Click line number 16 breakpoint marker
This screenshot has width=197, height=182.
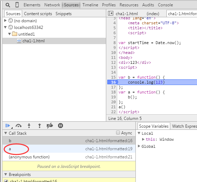coord(113,82)
